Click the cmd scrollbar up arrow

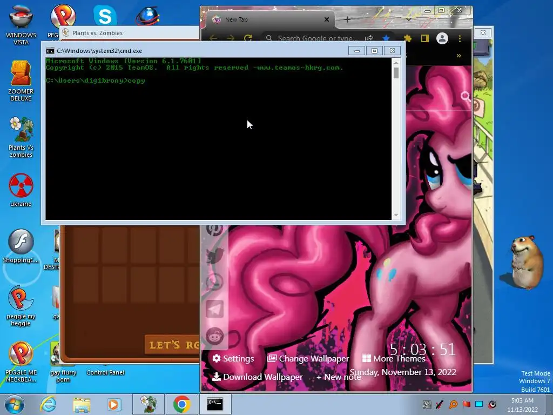pyautogui.click(x=396, y=63)
